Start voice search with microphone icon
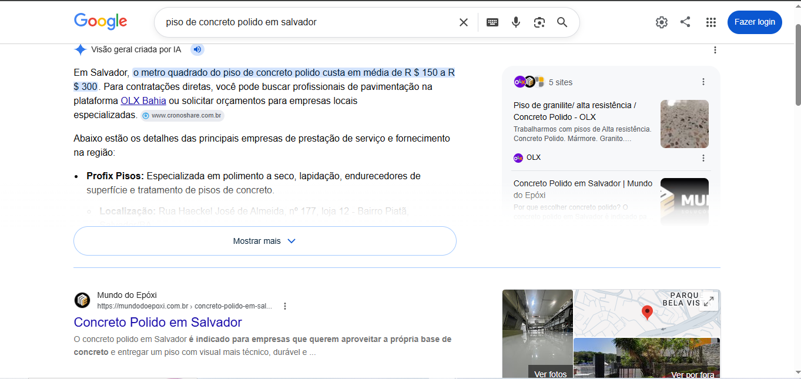This screenshot has width=801, height=379. click(x=516, y=22)
